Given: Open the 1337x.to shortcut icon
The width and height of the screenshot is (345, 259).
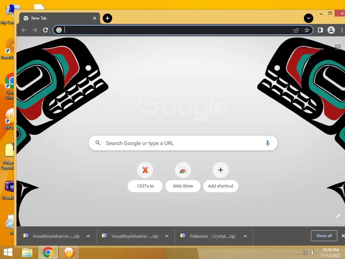Looking at the screenshot, I should (x=145, y=170).
